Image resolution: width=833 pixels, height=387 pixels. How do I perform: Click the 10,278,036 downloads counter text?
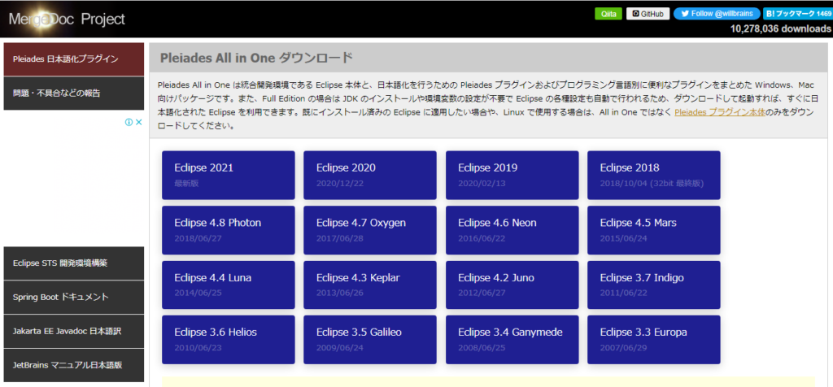point(780,28)
